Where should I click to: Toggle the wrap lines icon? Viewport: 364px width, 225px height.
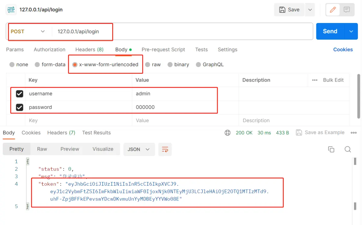click(165, 149)
